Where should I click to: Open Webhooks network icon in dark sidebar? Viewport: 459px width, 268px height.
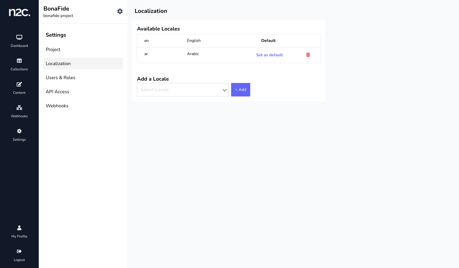(x=19, y=108)
